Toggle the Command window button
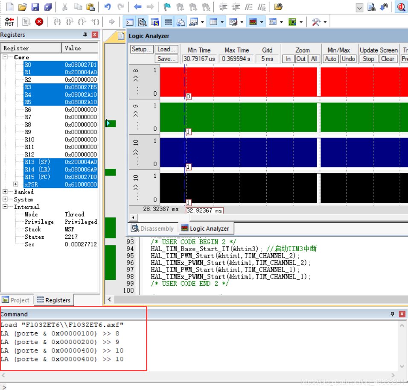408x390 pixels. (x=129, y=22)
